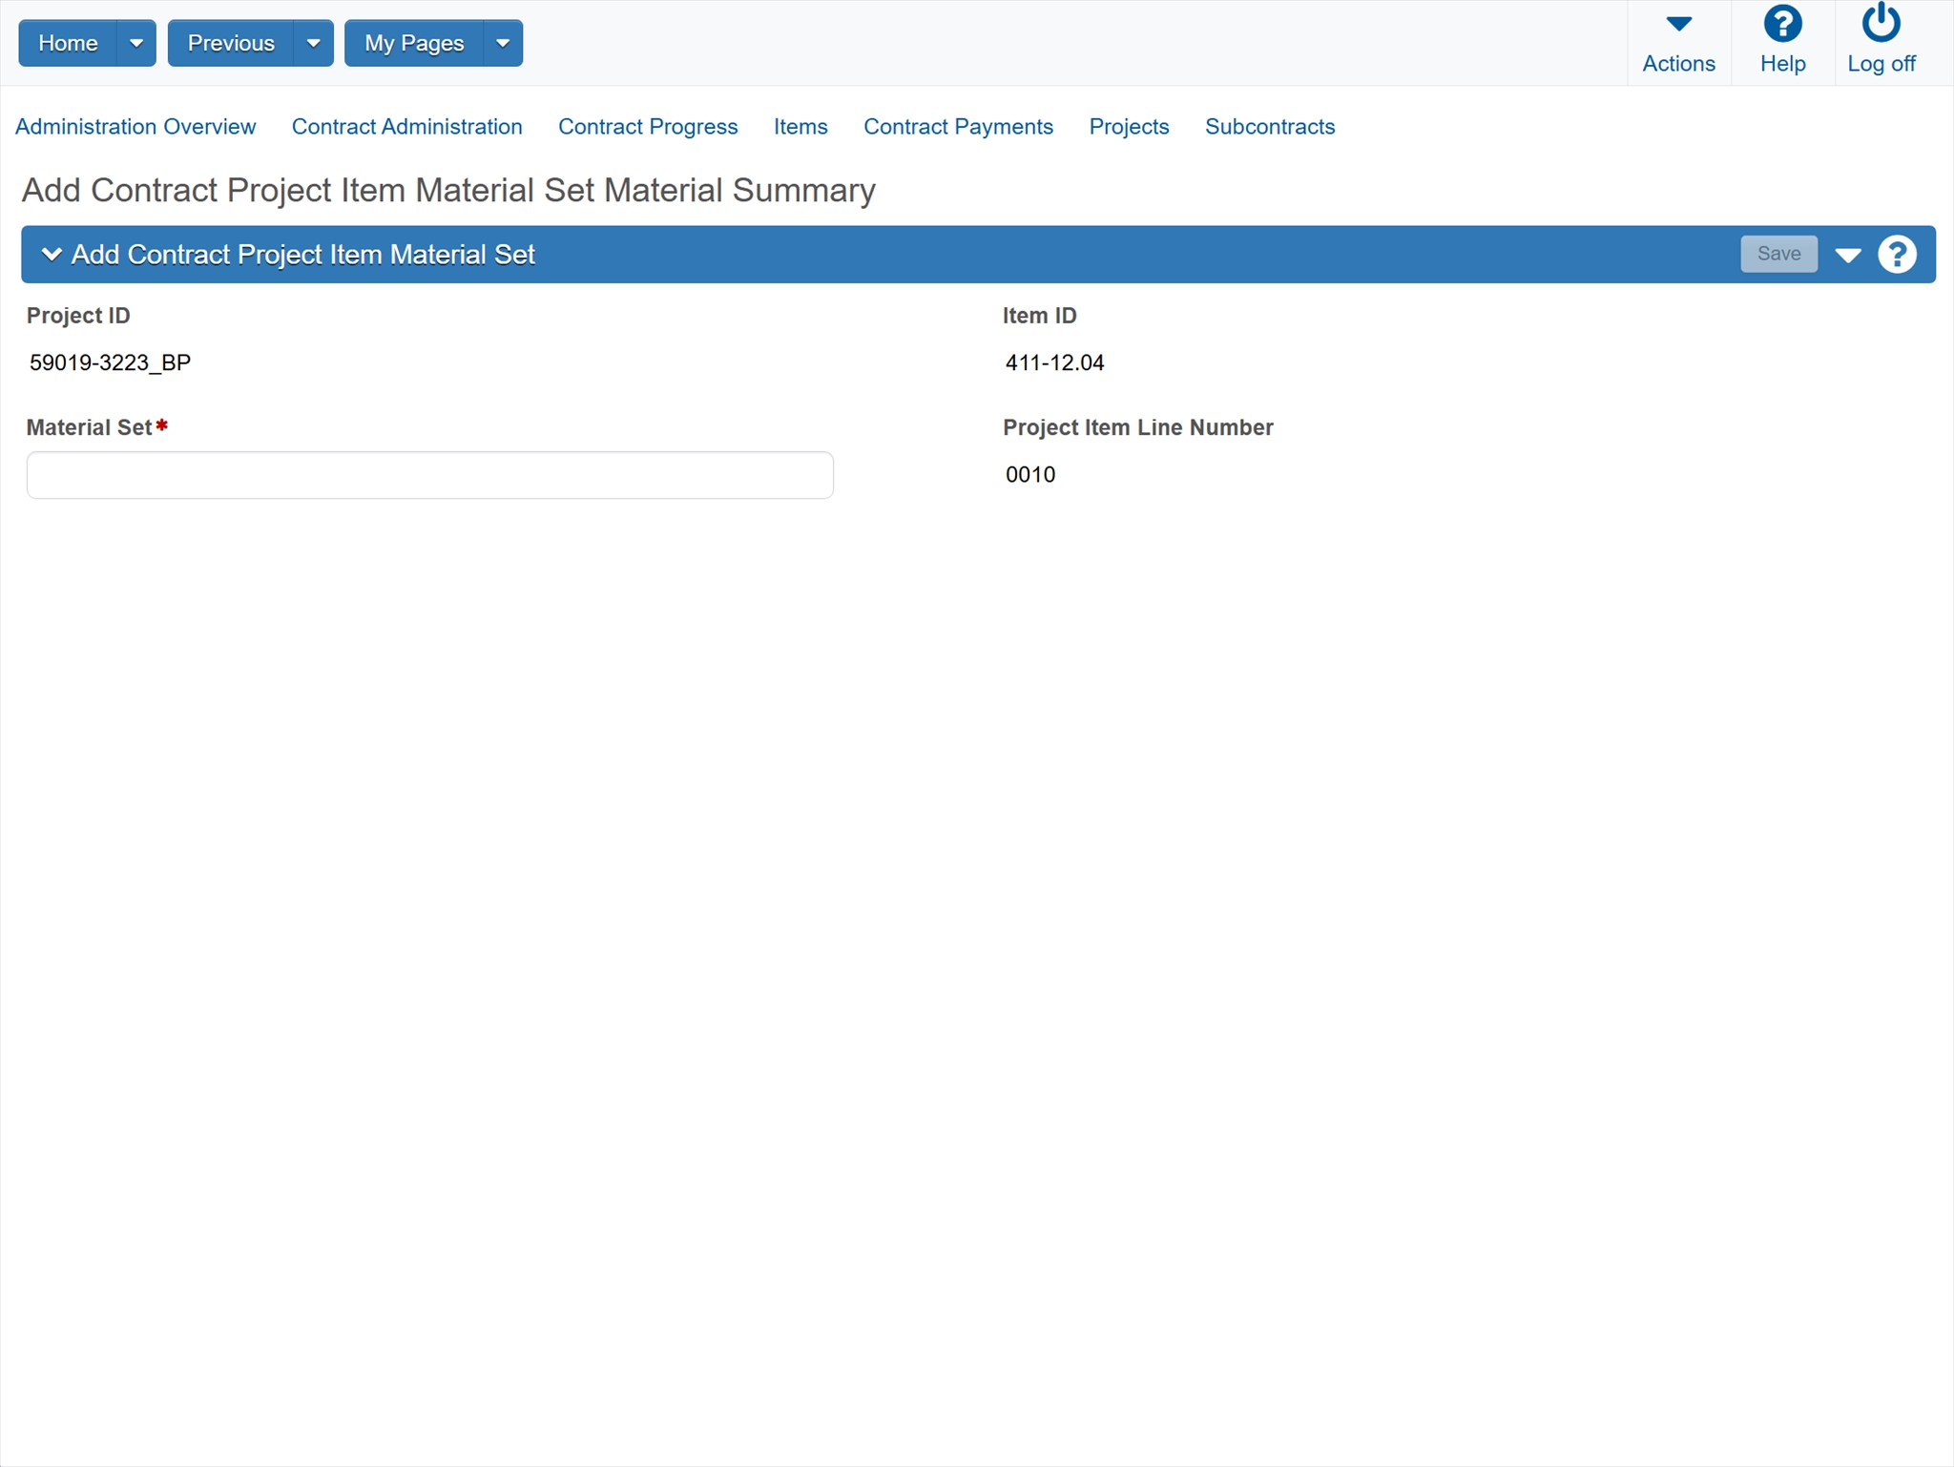Expand the Previous button dropdown arrow
1954x1467 pixels.
point(313,44)
